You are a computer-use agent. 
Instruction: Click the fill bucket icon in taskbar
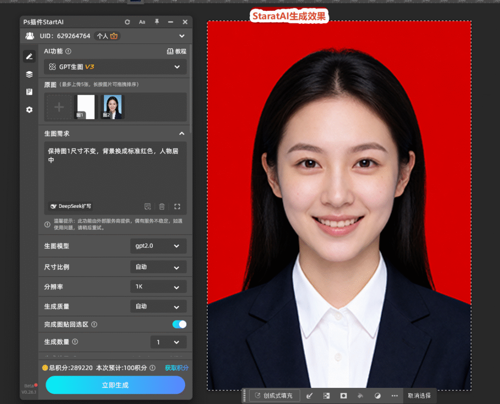click(360, 396)
